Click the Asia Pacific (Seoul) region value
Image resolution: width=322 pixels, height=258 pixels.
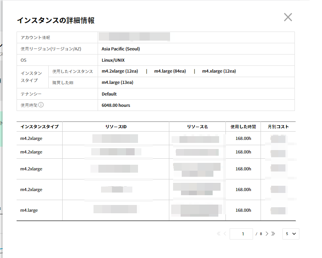(x=121, y=49)
